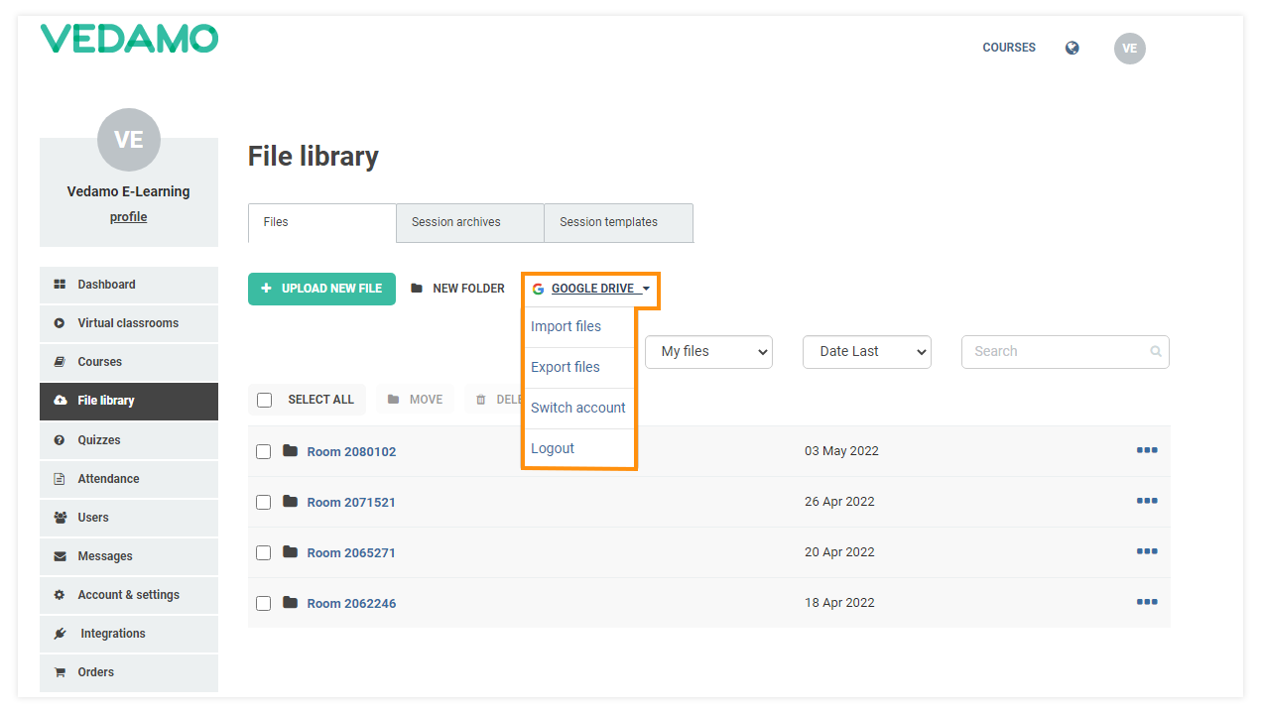Screen dimensions: 1261x713
Task: Click the Quizzes question mark icon
Action: (60, 440)
